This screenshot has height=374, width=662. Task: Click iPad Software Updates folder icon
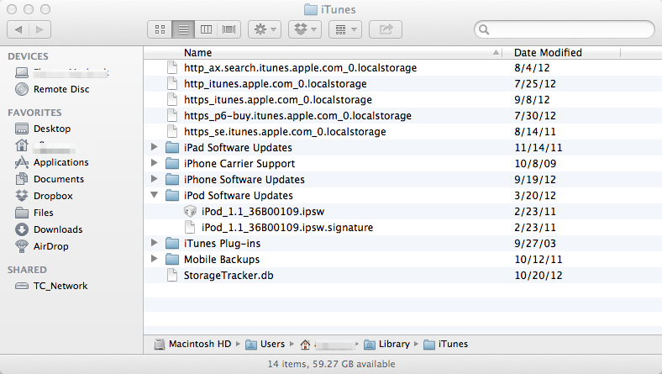tap(172, 147)
